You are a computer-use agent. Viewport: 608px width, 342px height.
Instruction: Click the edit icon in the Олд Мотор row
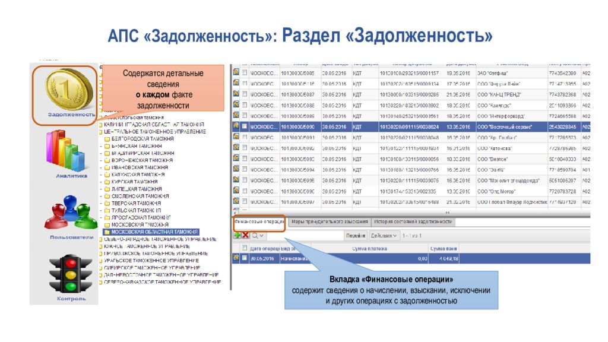(x=236, y=191)
